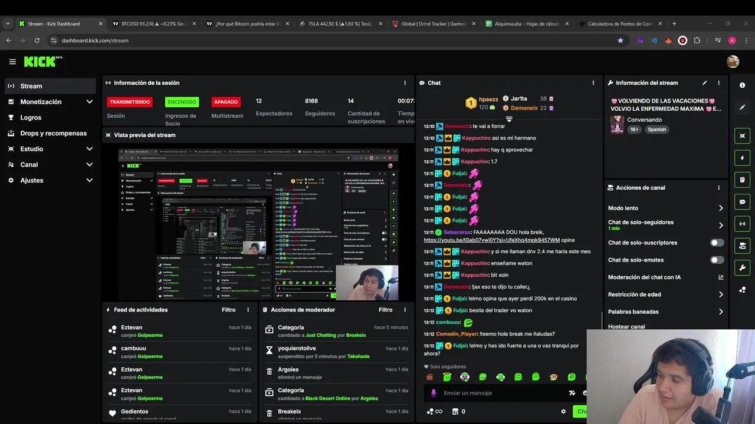
Task: Reload the page in the browser
Action: pos(37,41)
